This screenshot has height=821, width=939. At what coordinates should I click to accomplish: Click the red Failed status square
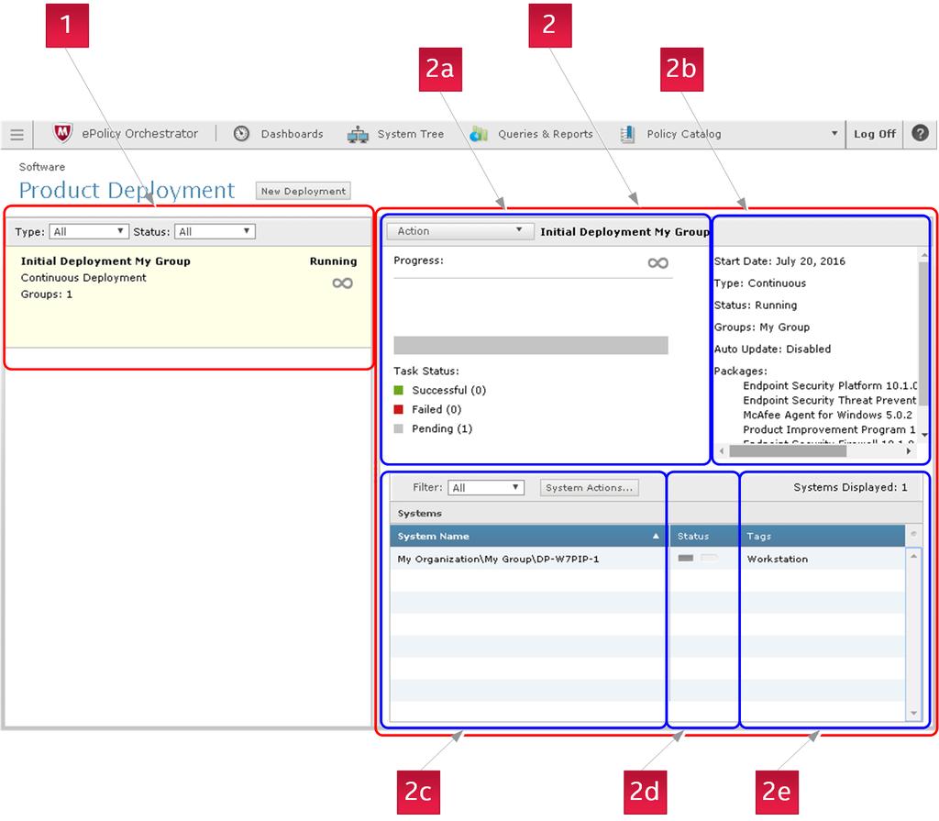pyautogui.click(x=399, y=409)
